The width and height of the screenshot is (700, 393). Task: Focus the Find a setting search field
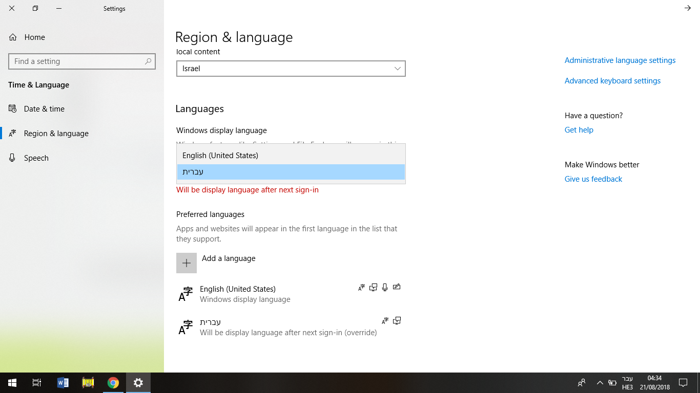pyautogui.click(x=82, y=61)
